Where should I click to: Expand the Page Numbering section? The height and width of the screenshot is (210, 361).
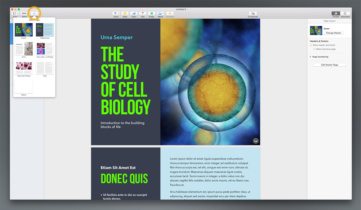coord(311,57)
